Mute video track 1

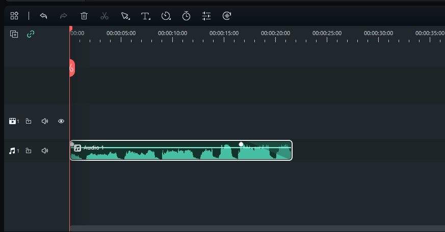point(45,121)
